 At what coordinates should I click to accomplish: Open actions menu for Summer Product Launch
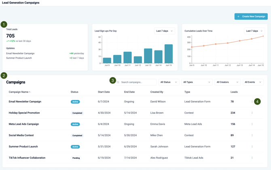point(252,147)
